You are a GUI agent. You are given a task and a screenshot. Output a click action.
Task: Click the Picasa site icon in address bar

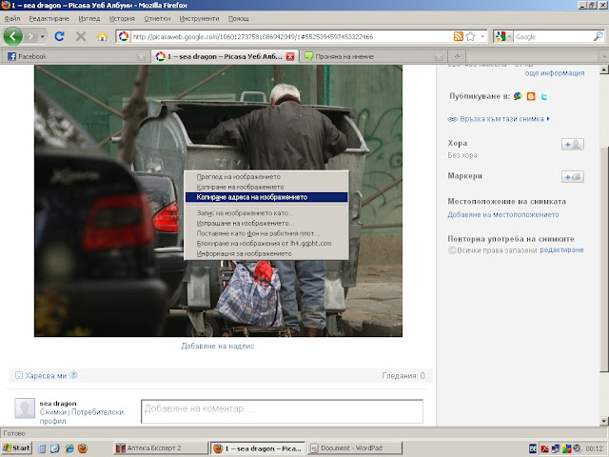coord(124,36)
